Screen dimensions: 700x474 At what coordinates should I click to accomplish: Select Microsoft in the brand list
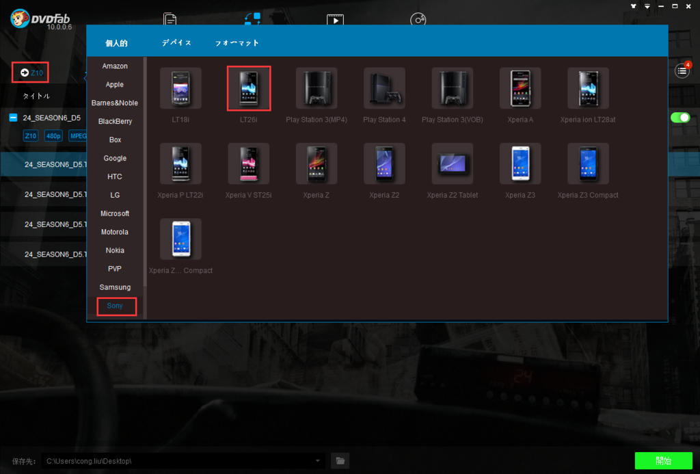point(115,213)
